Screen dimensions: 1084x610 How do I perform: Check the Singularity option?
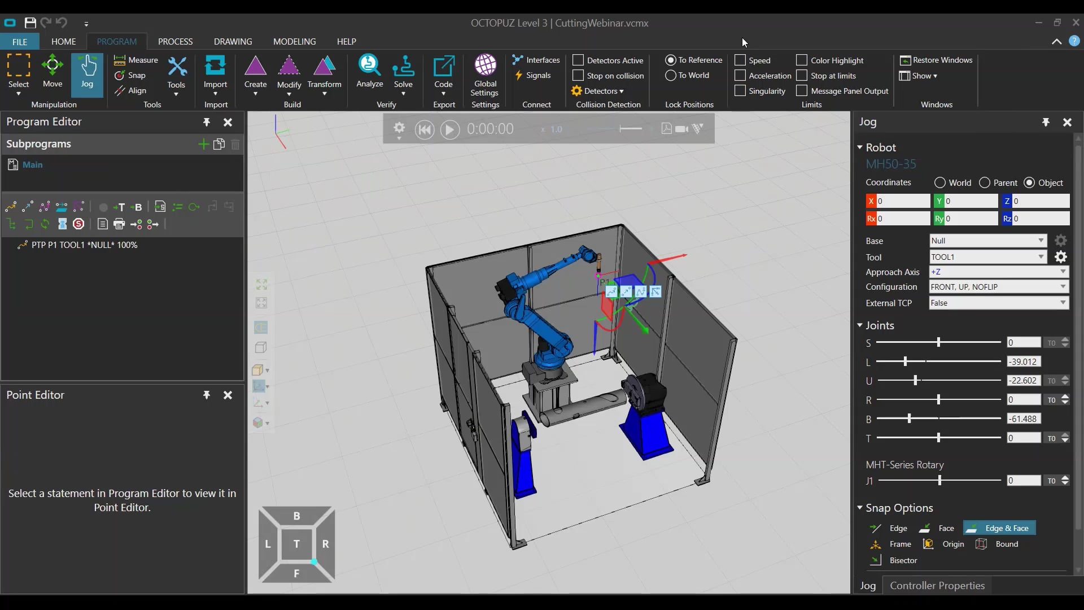point(740,90)
